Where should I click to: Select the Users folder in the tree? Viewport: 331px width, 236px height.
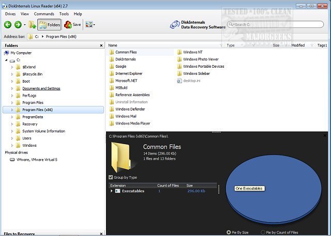[x=27, y=138]
